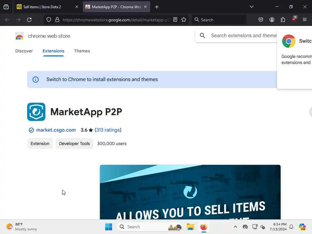Click the chrome web store logo

click(19, 36)
